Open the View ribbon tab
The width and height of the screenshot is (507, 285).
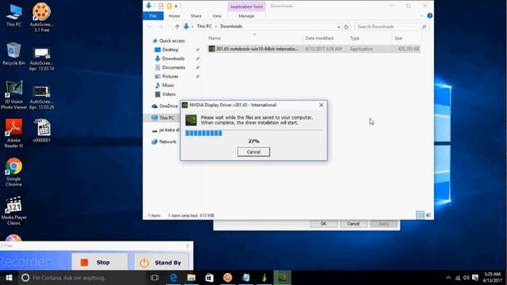point(216,16)
